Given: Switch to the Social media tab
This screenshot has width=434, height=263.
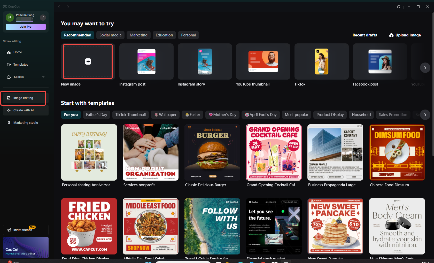Looking at the screenshot, I should (x=111, y=35).
